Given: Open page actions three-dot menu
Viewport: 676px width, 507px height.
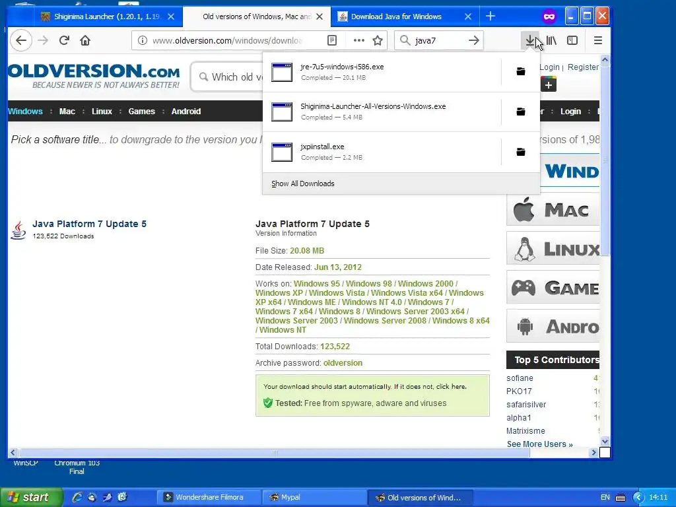Looking at the screenshot, I should coord(358,40).
